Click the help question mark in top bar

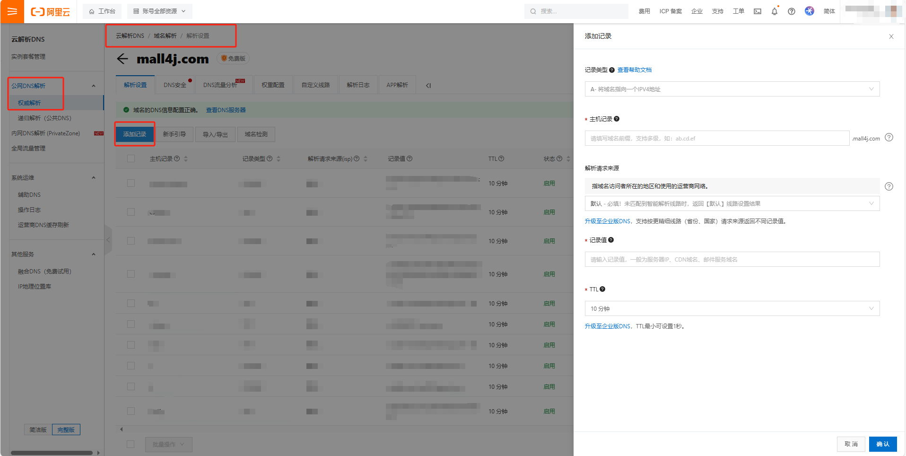791,11
